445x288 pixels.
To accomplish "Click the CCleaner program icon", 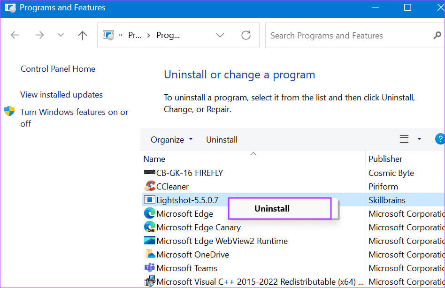I will [x=150, y=186].
